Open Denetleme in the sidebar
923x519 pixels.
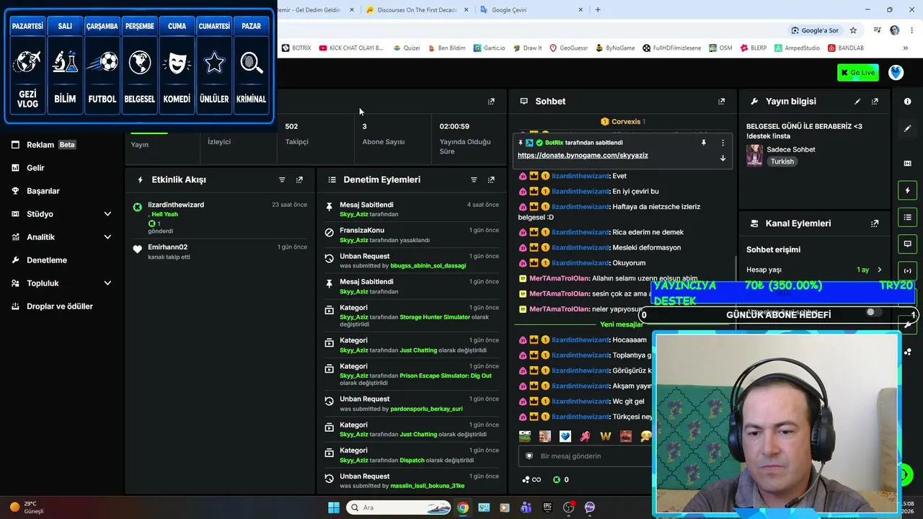(x=60, y=260)
